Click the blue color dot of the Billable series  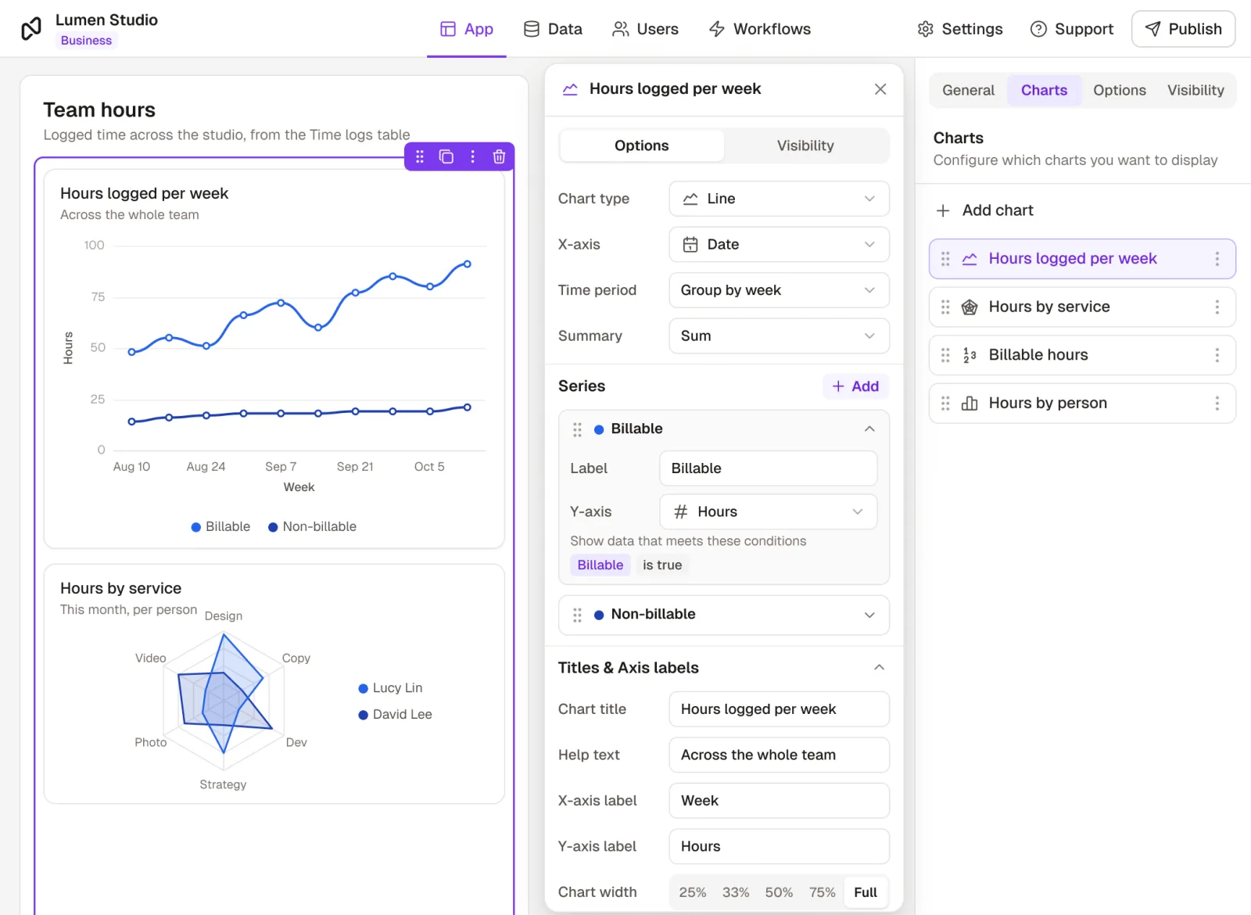pyautogui.click(x=599, y=429)
